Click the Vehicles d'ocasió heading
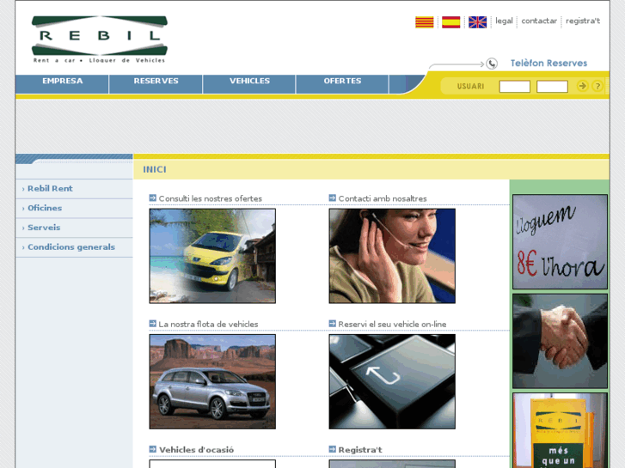 [x=197, y=450]
